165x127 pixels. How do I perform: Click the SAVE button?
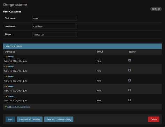[x=10, y=119]
